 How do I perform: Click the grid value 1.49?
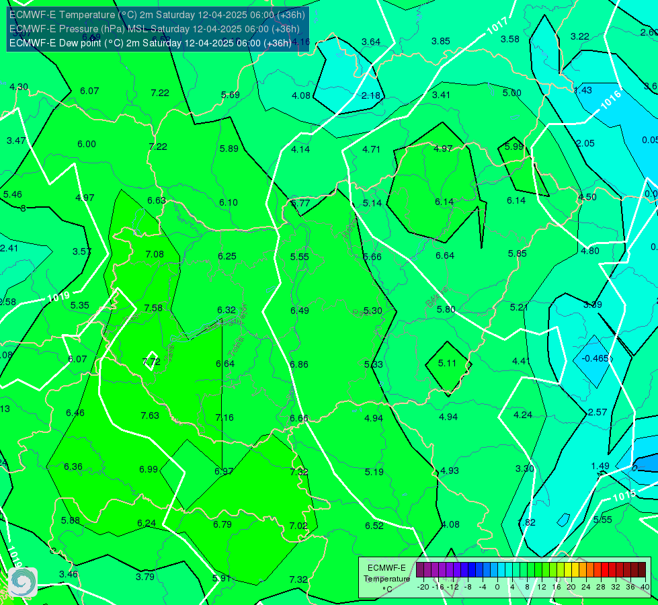coord(600,466)
